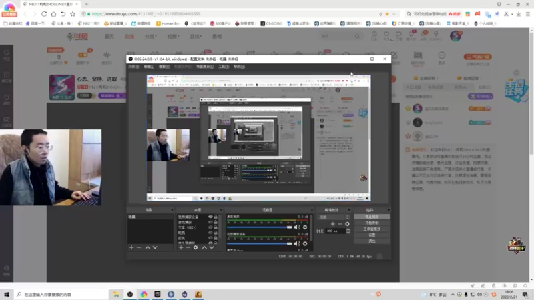Open the OBS File menu

(133, 67)
